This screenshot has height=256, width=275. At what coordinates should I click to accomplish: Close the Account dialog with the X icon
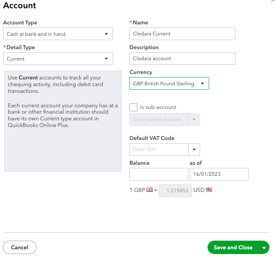(x=273, y=1)
